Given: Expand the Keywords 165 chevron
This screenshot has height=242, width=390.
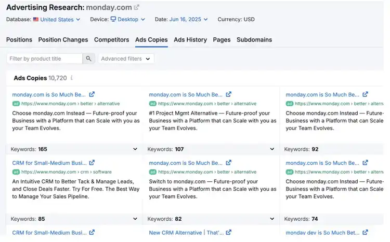Looking at the screenshot, I should 135,149.
